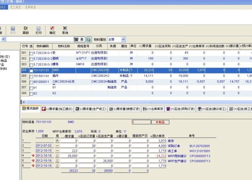The image size is (252, 180).
Task: Check the selection box for row 387
Action: point(31,88)
